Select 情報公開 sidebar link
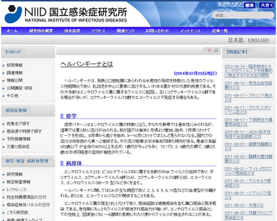 [x=15, y=80]
